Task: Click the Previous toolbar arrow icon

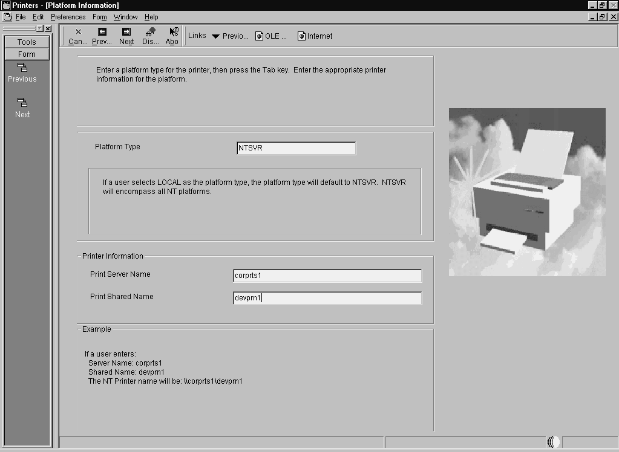Action: coord(102,32)
